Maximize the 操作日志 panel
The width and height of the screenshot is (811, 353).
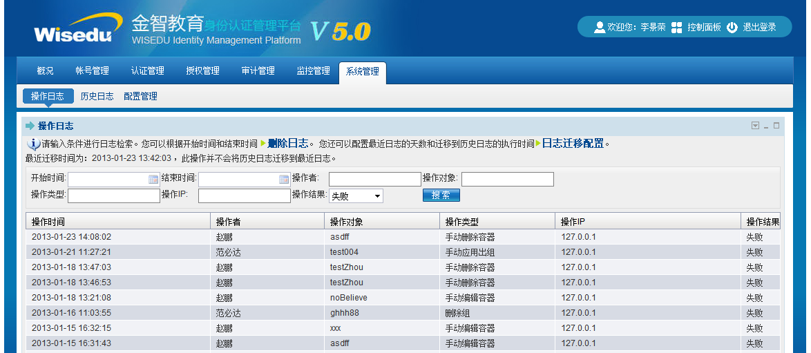[776, 126]
